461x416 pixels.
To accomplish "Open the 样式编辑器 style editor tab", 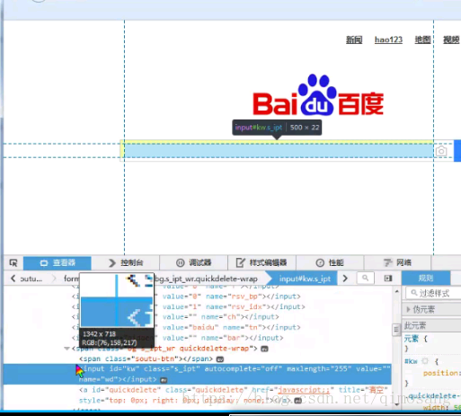I will click(x=262, y=262).
